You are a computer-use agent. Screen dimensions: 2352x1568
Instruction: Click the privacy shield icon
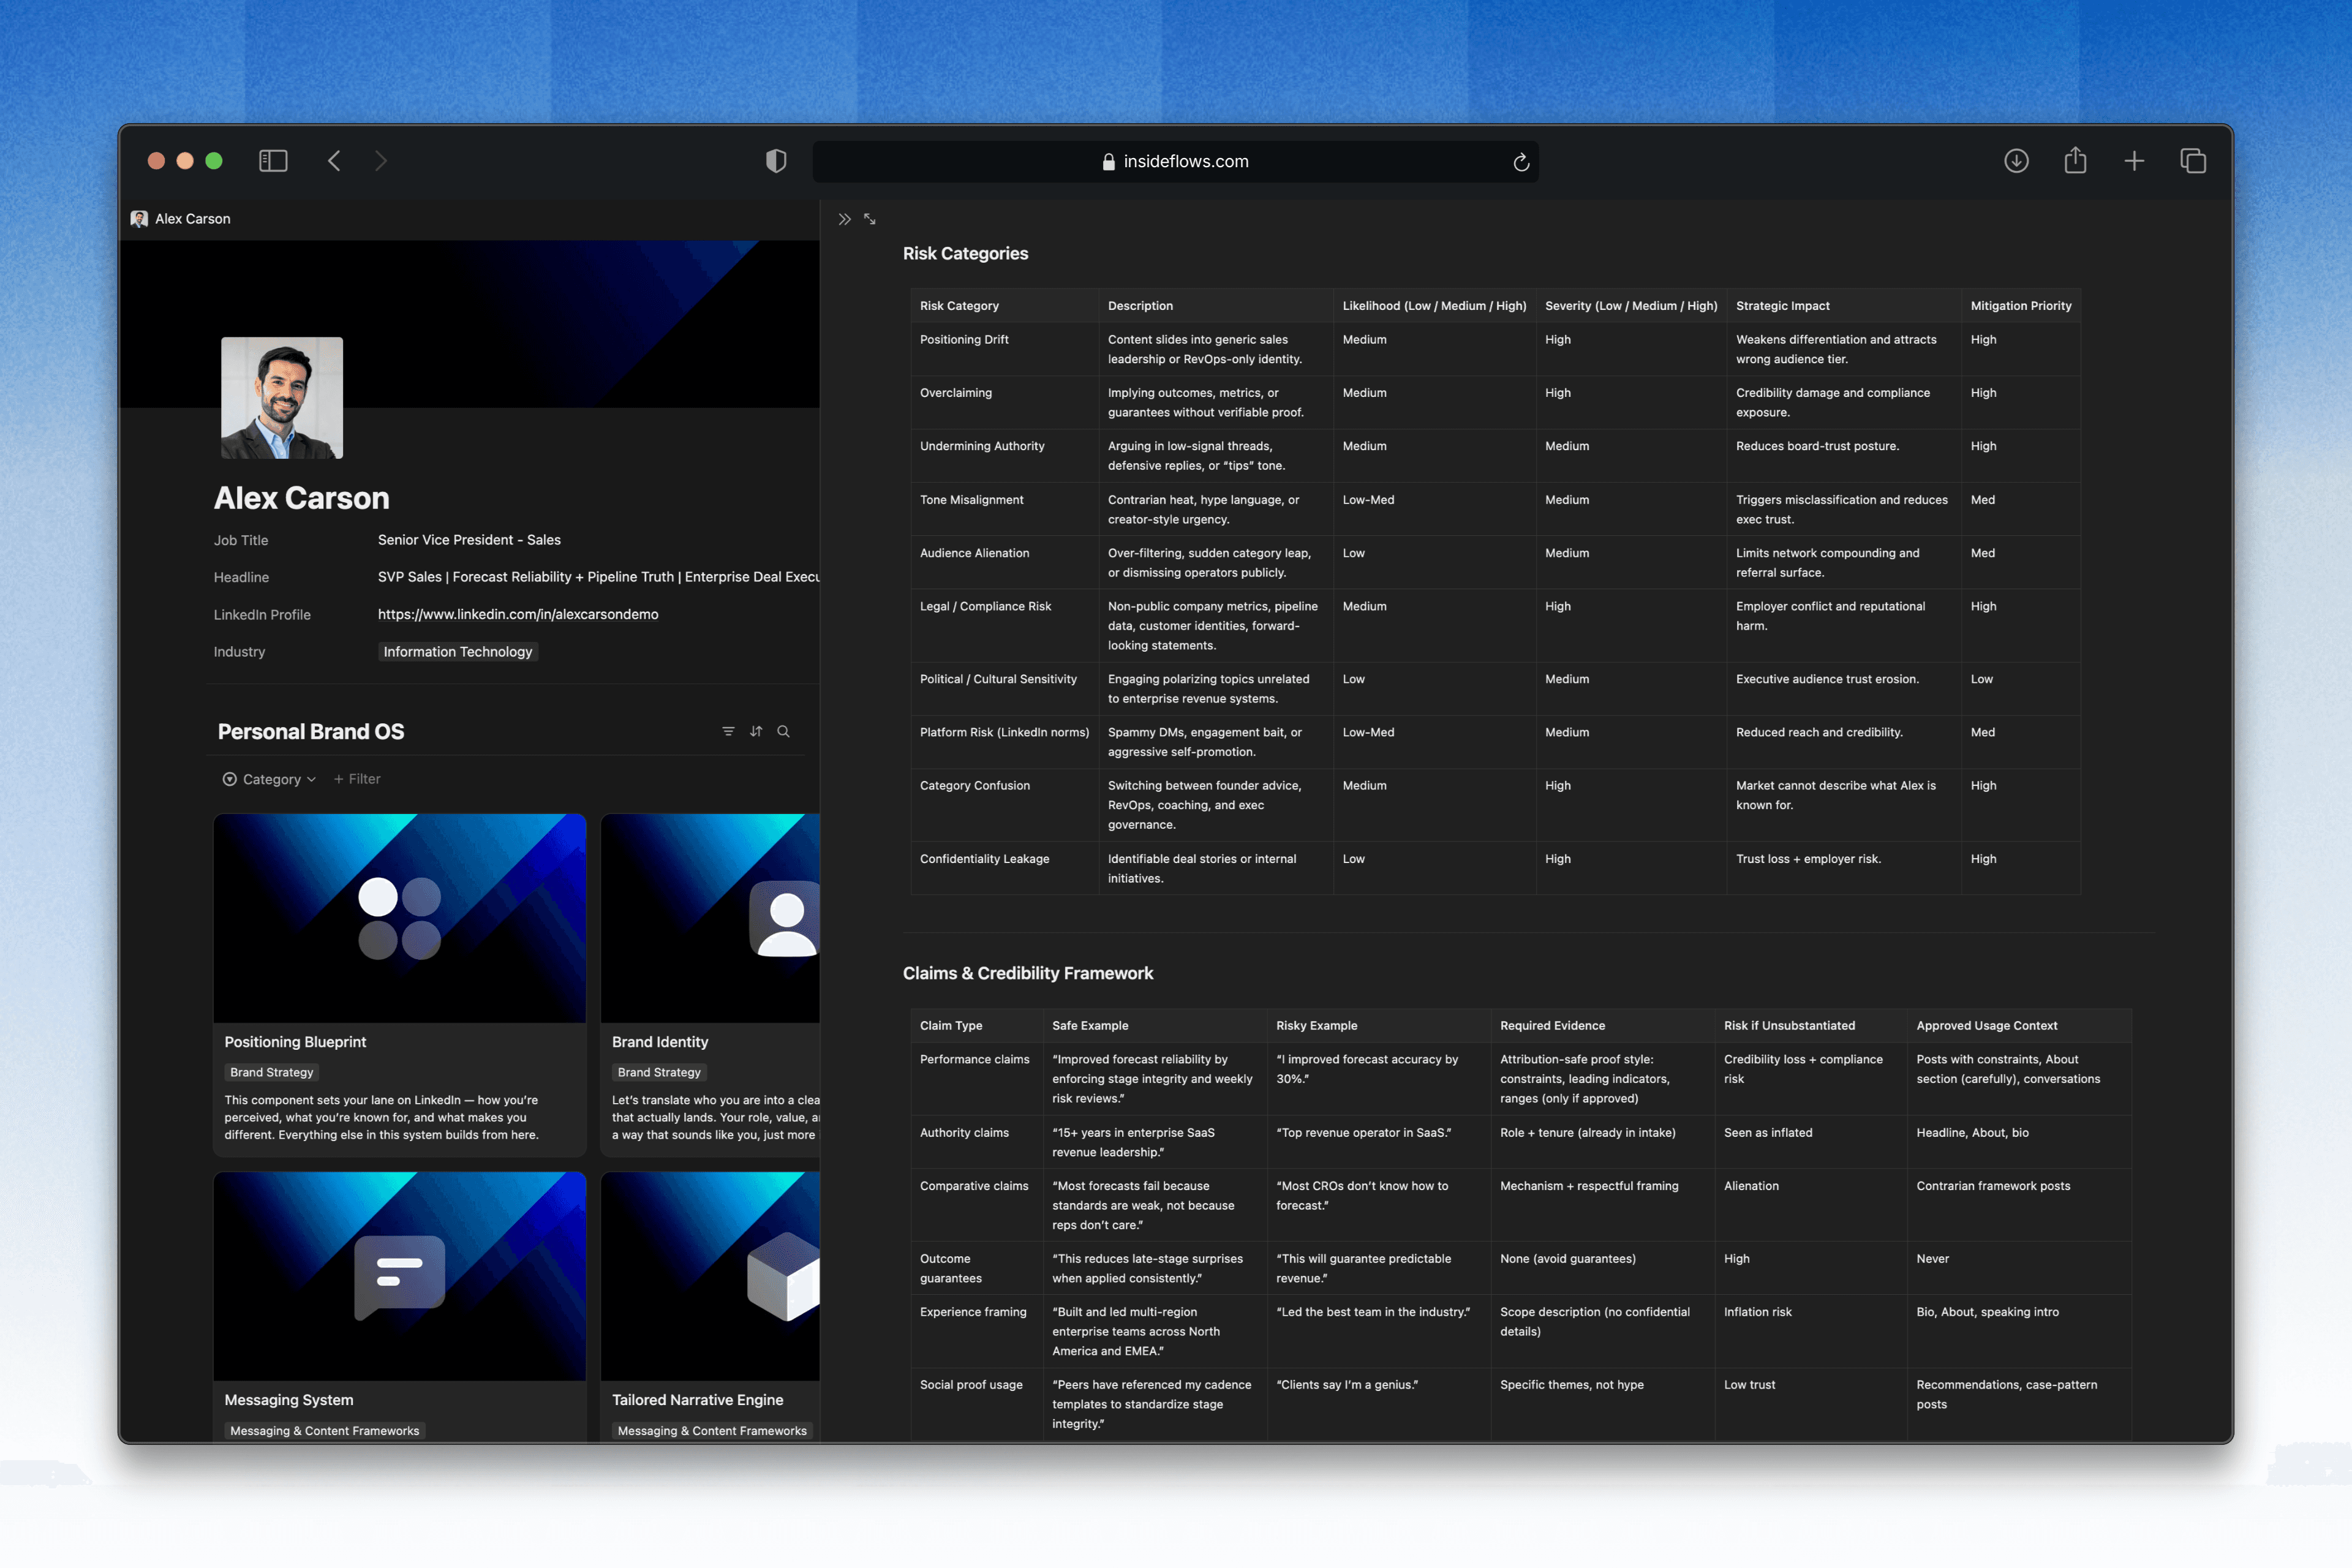pyautogui.click(x=776, y=161)
